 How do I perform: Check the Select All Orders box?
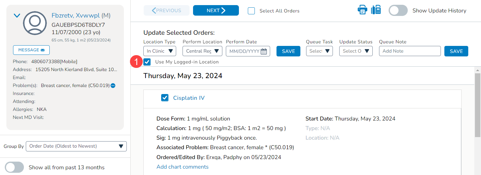[x=251, y=11]
